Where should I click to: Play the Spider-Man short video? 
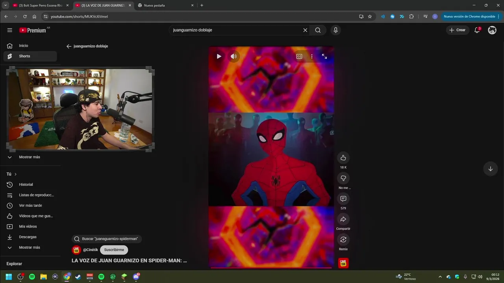pyautogui.click(x=219, y=56)
